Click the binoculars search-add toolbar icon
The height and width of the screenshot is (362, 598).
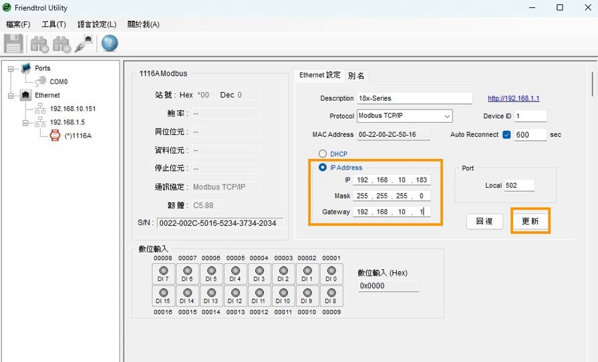[39, 44]
